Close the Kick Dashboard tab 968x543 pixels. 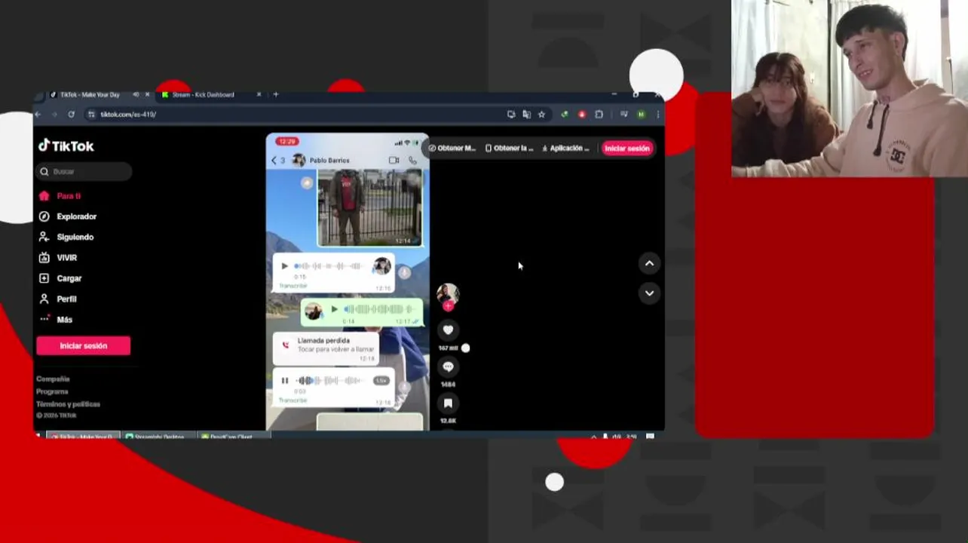click(x=259, y=95)
